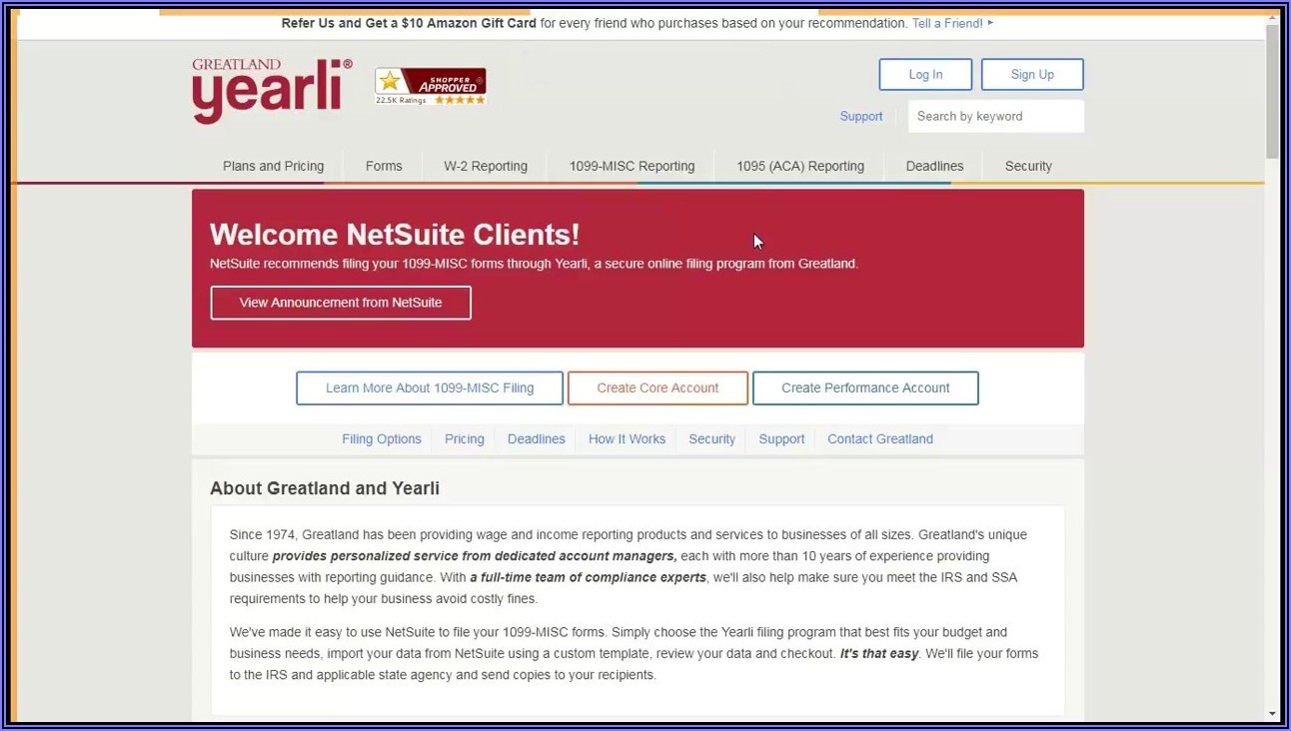This screenshot has height=731, width=1291.
Task: Click the Sign Up button
Action: coord(1031,74)
